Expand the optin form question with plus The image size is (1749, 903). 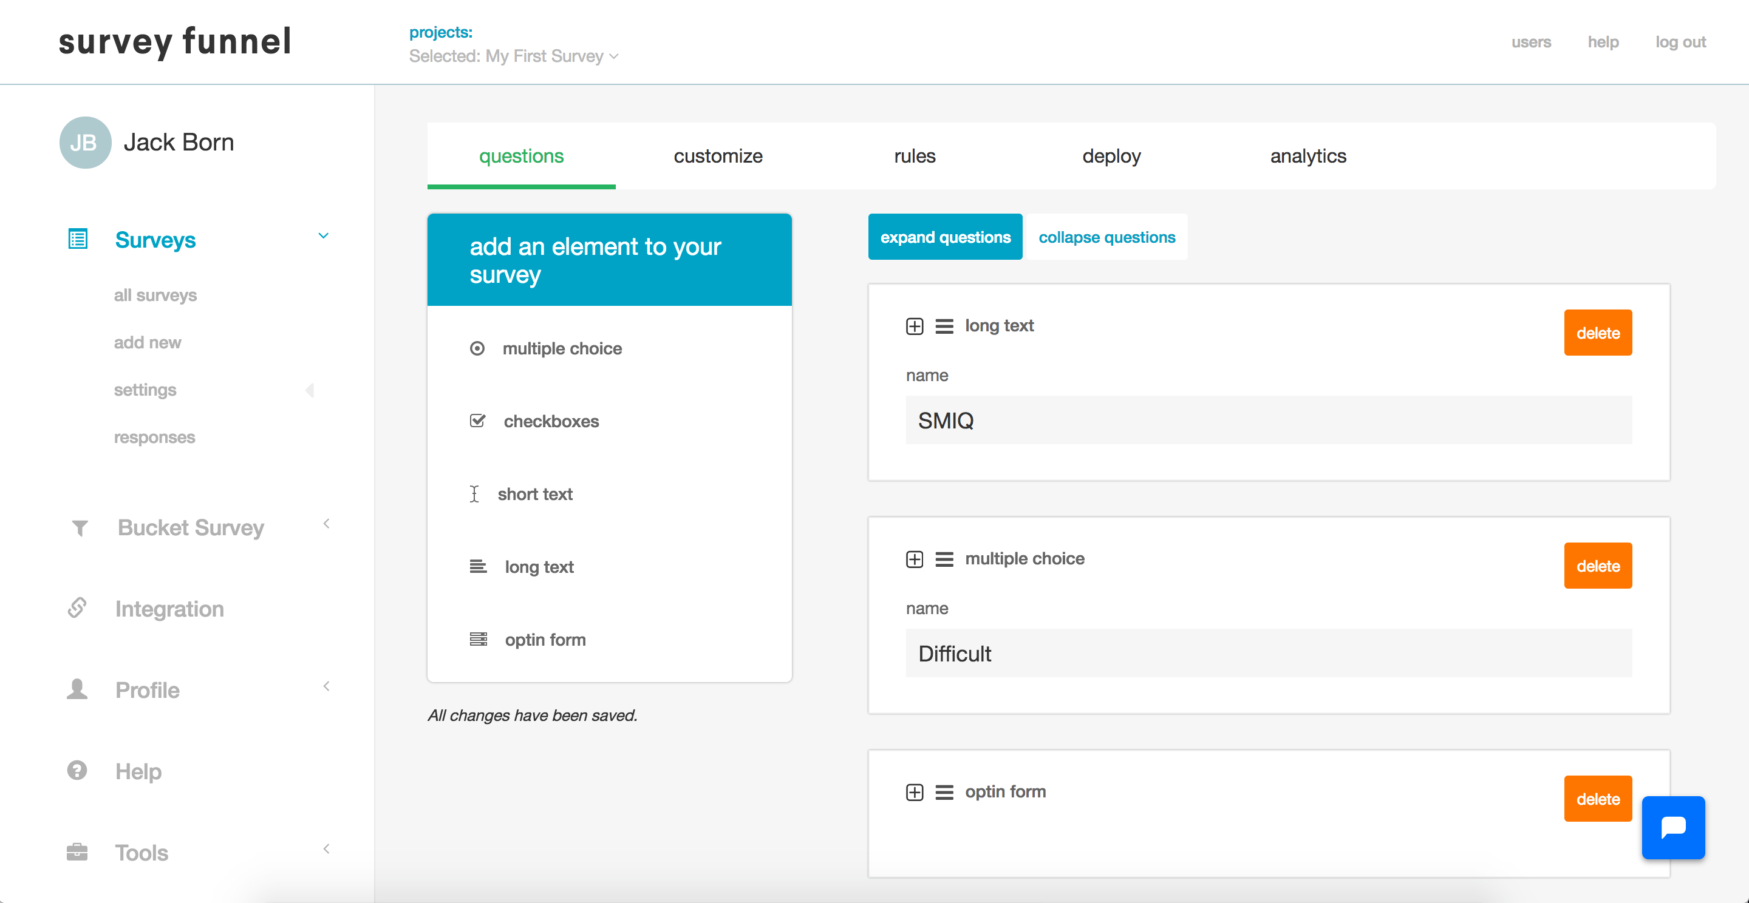tap(914, 793)
